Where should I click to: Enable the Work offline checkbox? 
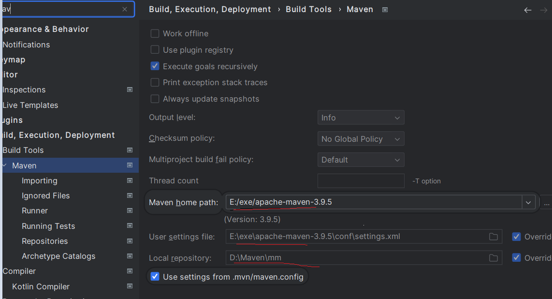155,33
